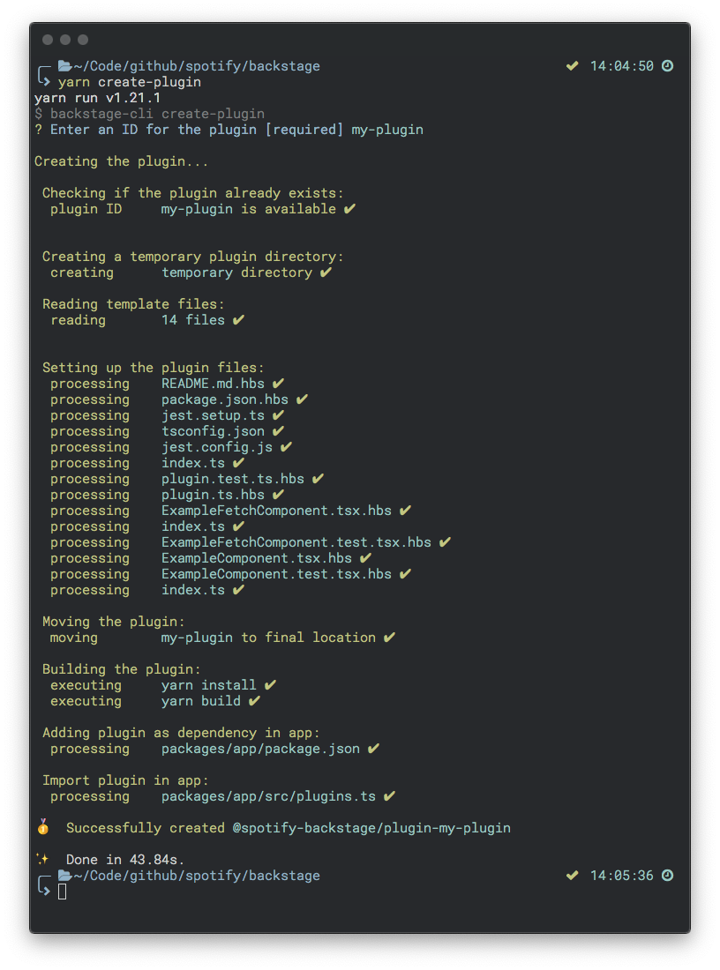Click the medal emoji before Successfully created

(43, 827)
